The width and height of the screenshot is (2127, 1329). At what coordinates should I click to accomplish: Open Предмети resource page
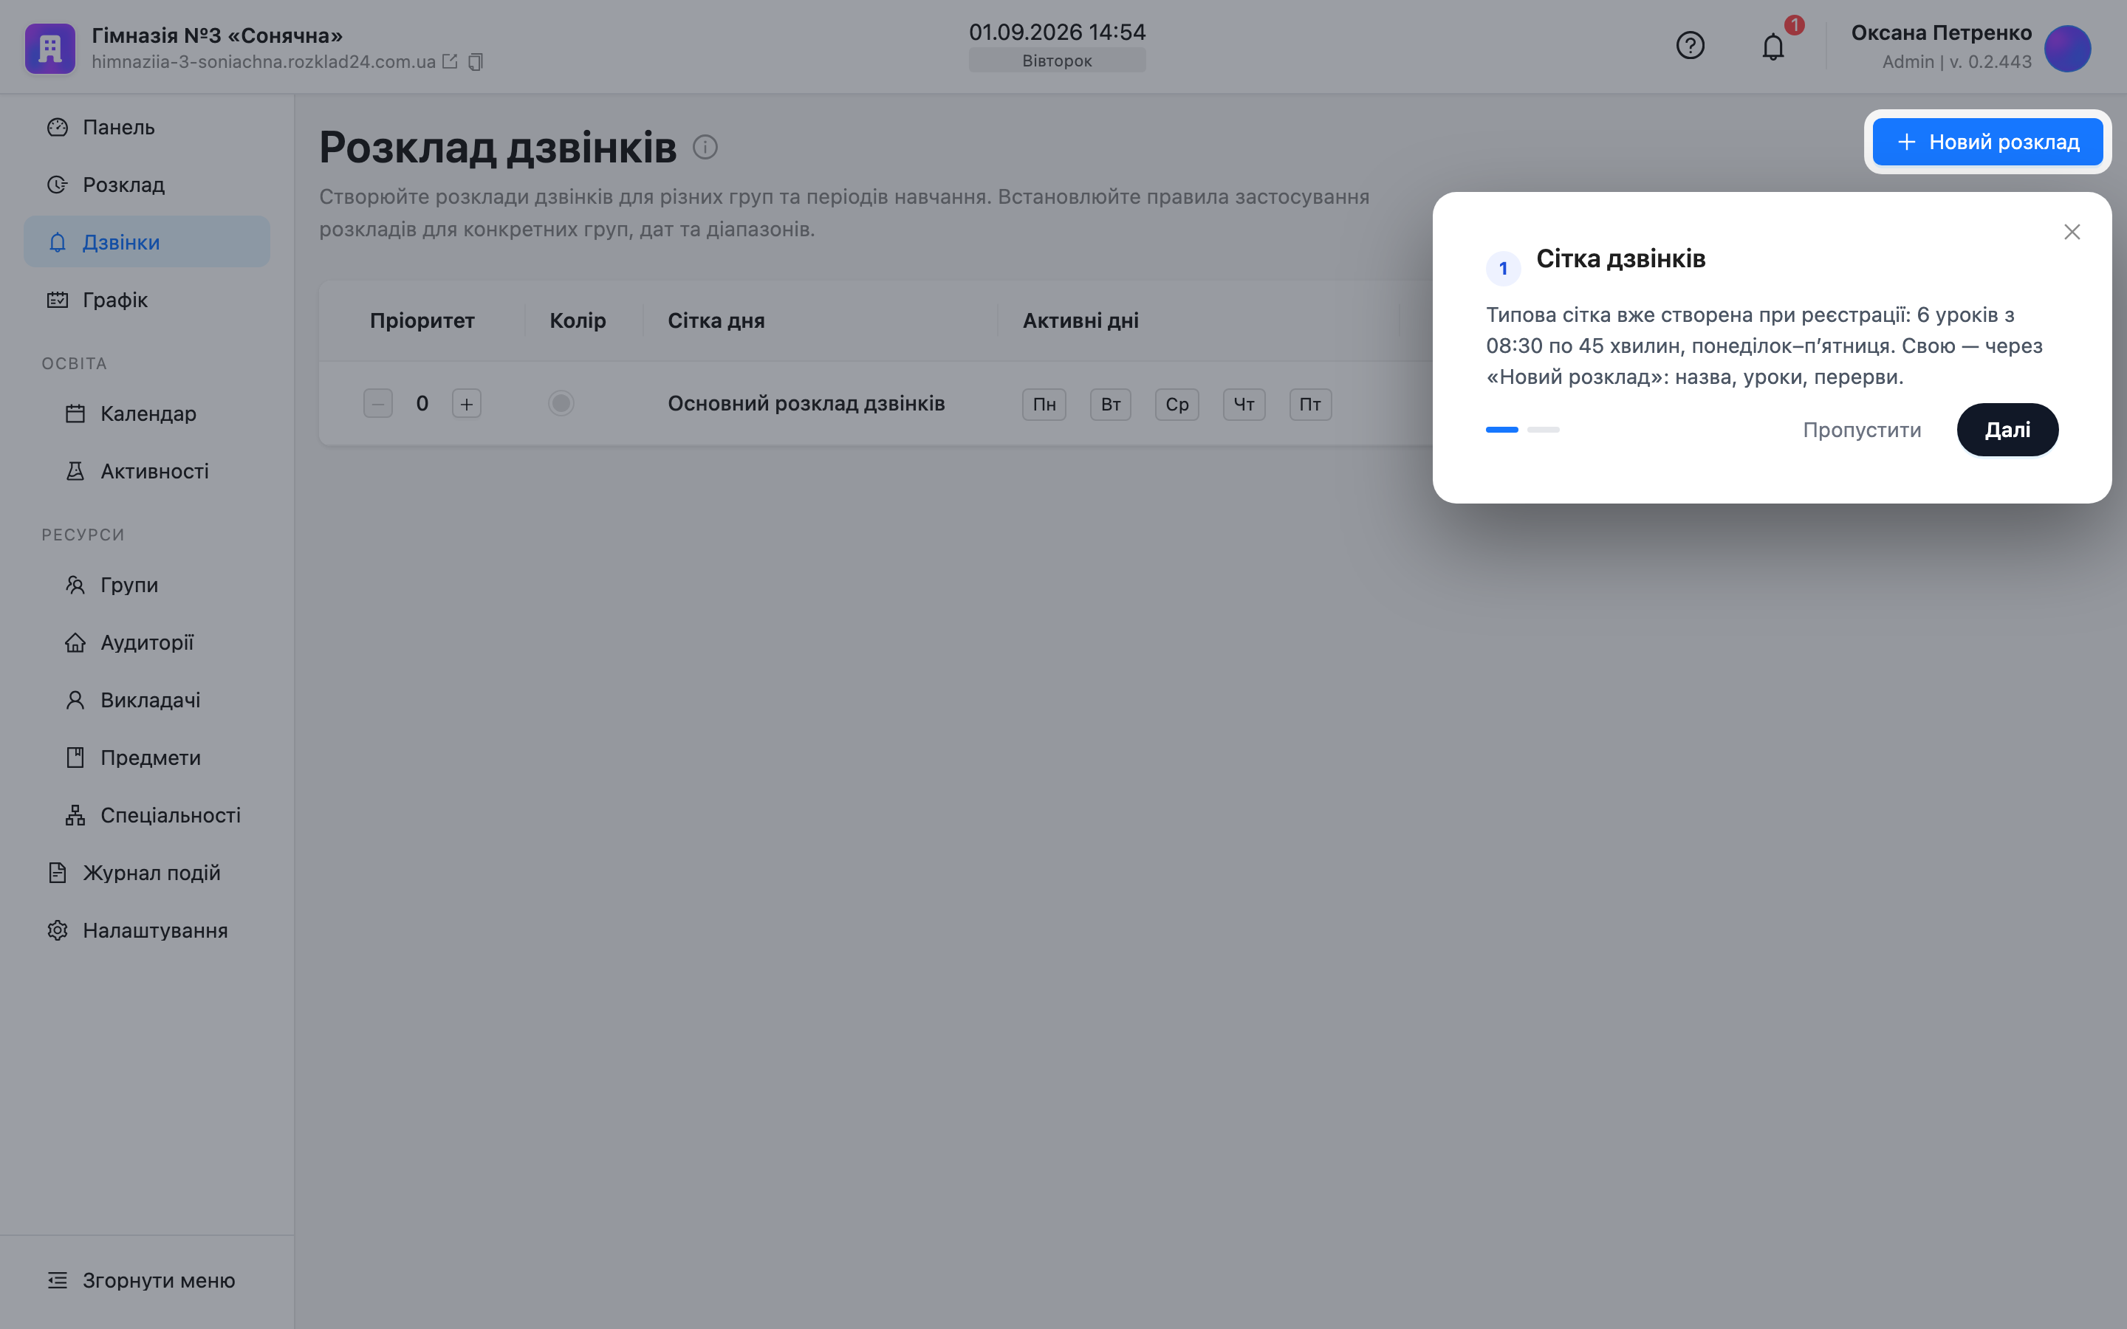coord(147,758)
